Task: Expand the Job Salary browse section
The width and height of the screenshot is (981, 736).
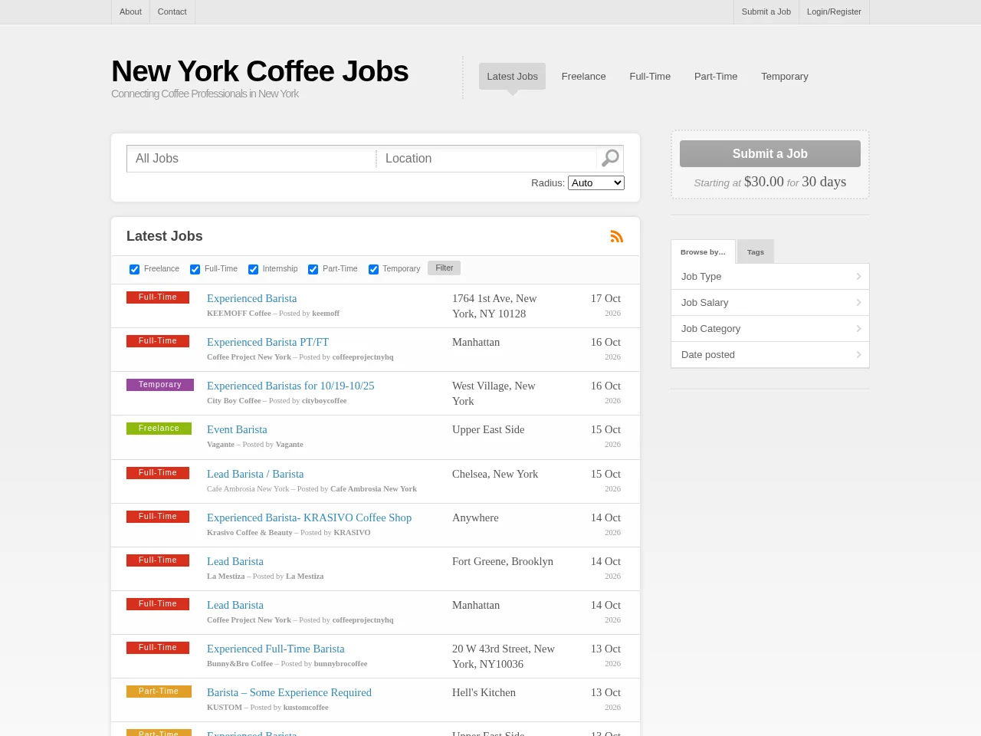Action: coord(770,303)
